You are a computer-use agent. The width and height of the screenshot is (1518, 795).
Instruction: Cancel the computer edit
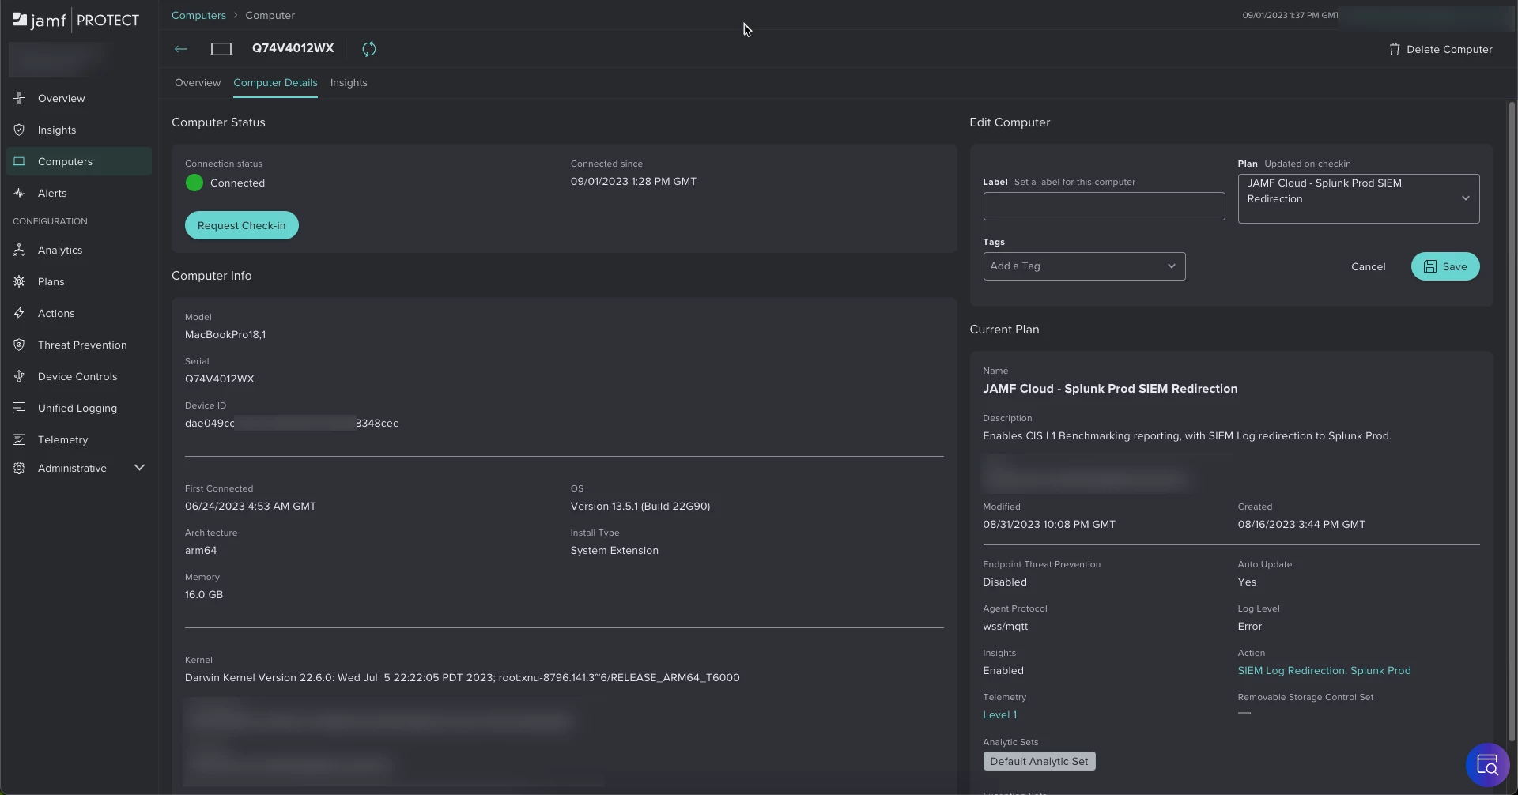(1368, 266)
